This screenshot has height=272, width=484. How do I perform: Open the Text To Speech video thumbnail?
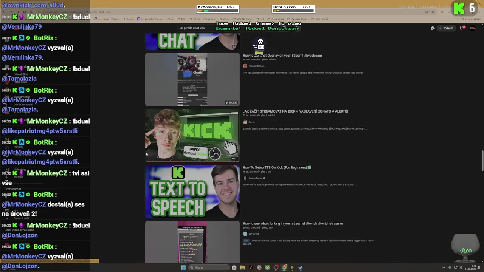point(192,192)
